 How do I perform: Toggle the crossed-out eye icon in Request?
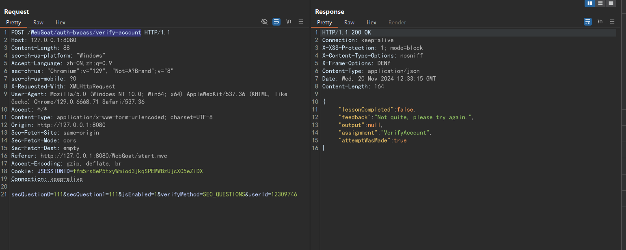pyautogui.click(x=264, y=22)
